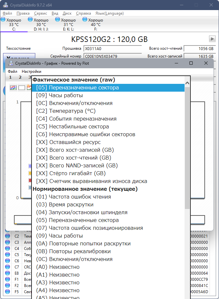Click the graph window title bar icon
Image resolution: width=219 pixels, height=299 pixels.
11,63
